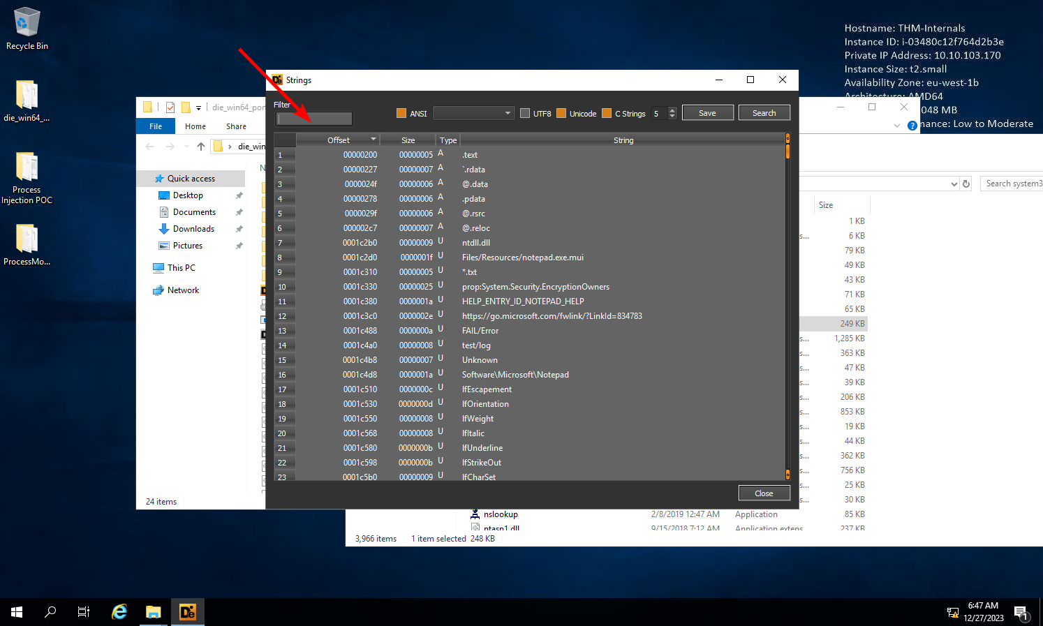The width and height of the screenshot is (1043, 626).
Task: Open the Recycle Bin desktop icon
Action: pos(27,29)
